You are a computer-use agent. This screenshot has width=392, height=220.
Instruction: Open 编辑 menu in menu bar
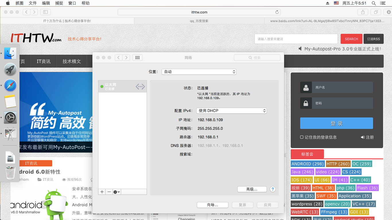tap(46, 3)
